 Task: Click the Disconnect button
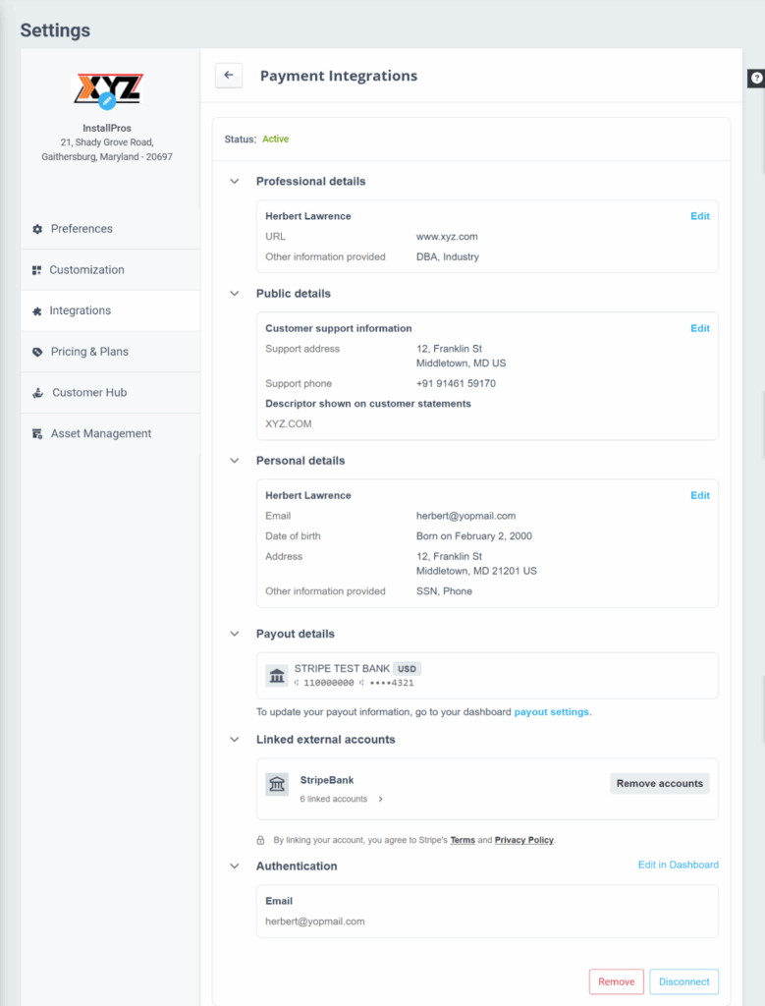(x=683, y=981)
